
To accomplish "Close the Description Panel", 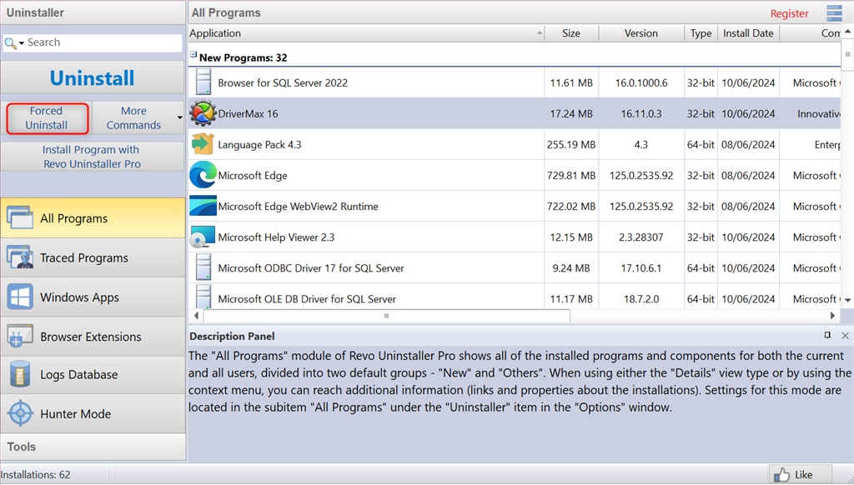I will pyautogui.click(x=845, y=336).
